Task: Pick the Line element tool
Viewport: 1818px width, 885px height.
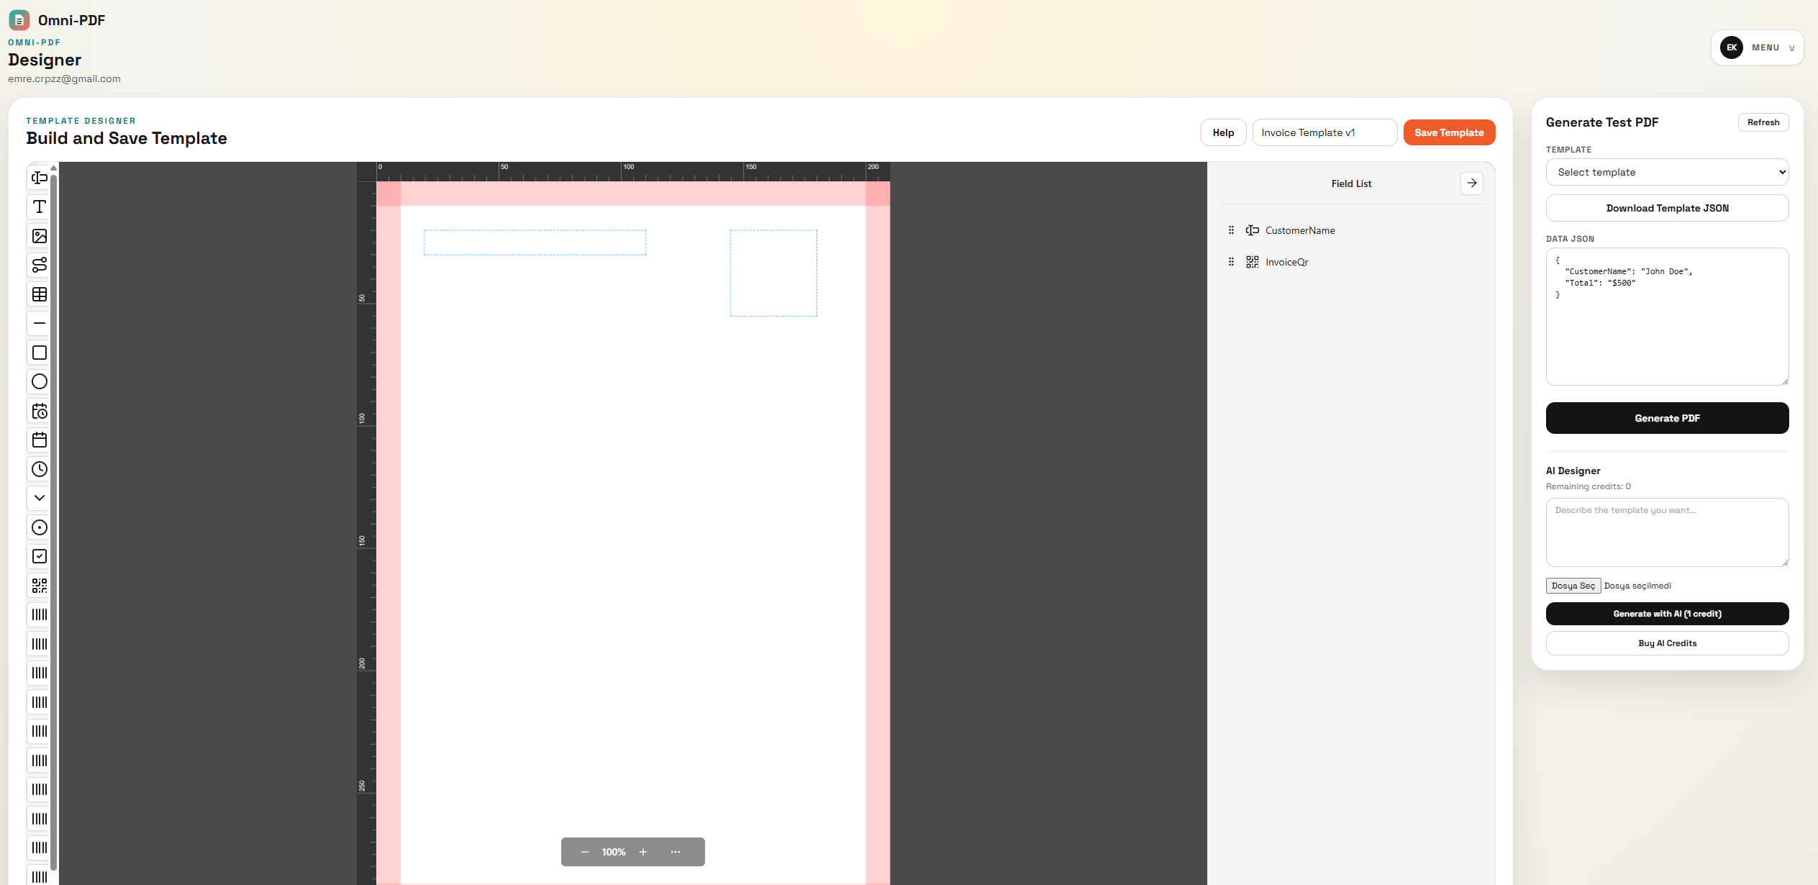Action: pyautogui.click(x=38, y=324)
